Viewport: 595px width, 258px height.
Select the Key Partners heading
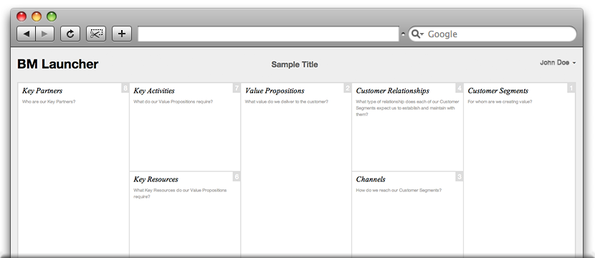42,91
